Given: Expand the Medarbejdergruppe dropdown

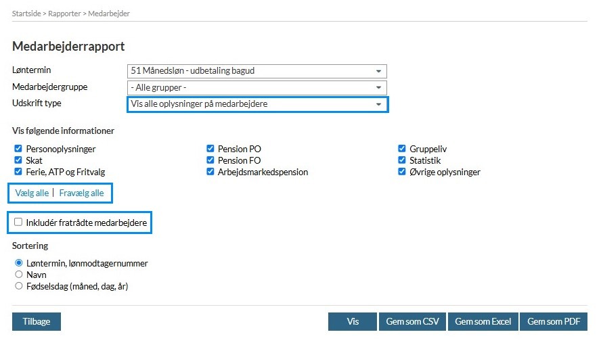Looking at the screenshot, I should 257,88.
